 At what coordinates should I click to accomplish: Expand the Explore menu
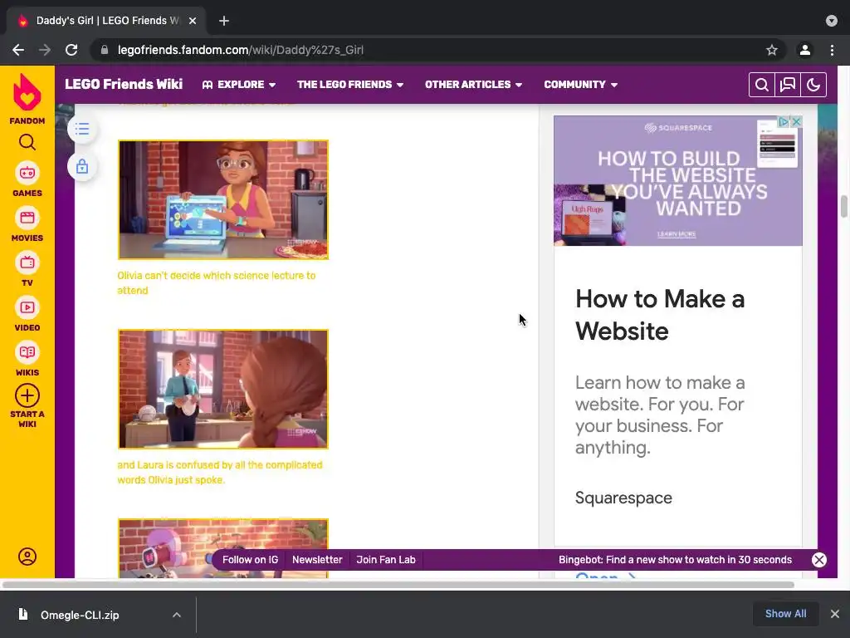point(239,85)
